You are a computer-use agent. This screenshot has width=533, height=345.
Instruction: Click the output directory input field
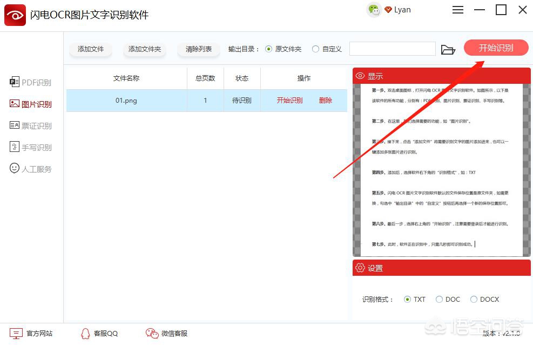coord(392,48)
